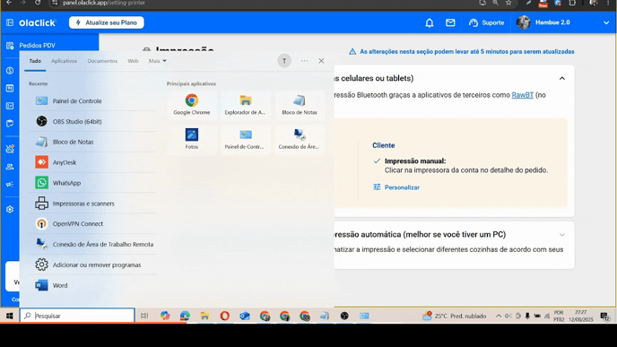This screenshot has width=617, height=347.
Task: Select the Tudo search tab
Action: click(35, 61)
